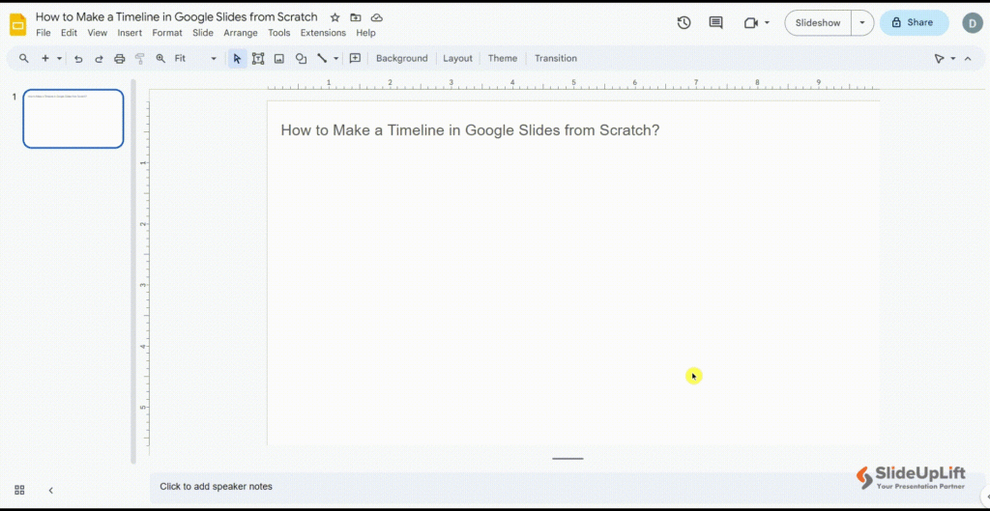990x511 pixels.
Task: Select the Line tool
Action: click(322, 58)
